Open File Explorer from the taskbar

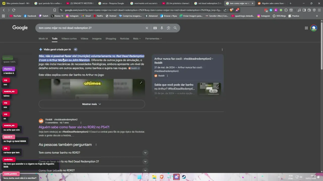(154, 177)
